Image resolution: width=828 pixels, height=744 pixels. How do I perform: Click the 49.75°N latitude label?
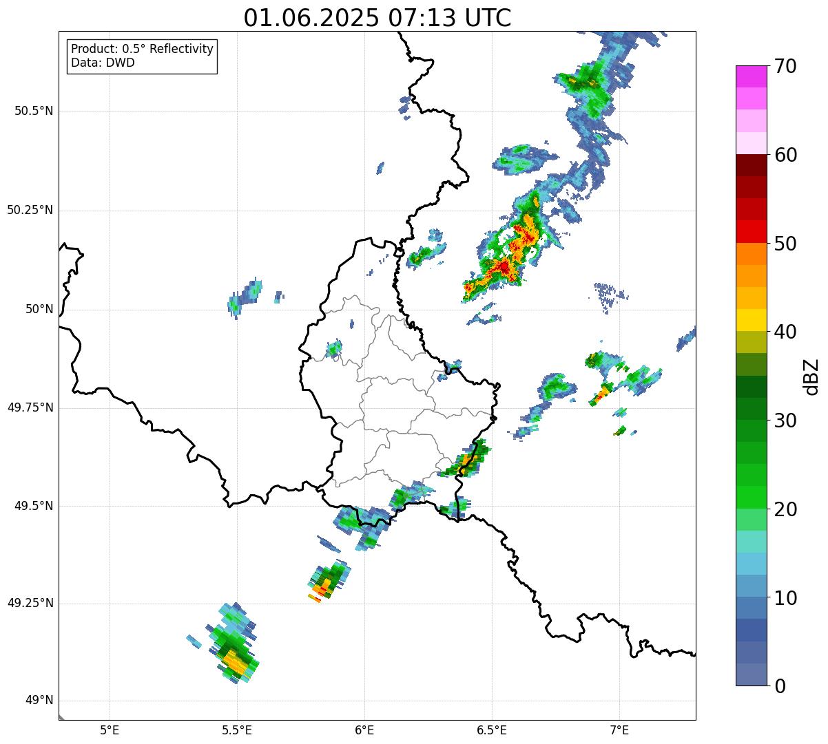[x=30, y=407]
